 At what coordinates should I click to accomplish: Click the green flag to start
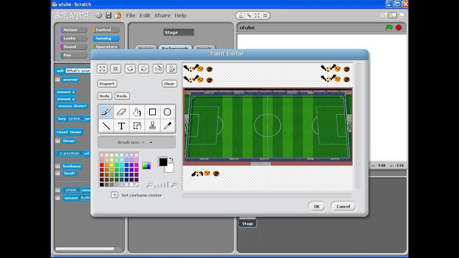click(389, 28)
